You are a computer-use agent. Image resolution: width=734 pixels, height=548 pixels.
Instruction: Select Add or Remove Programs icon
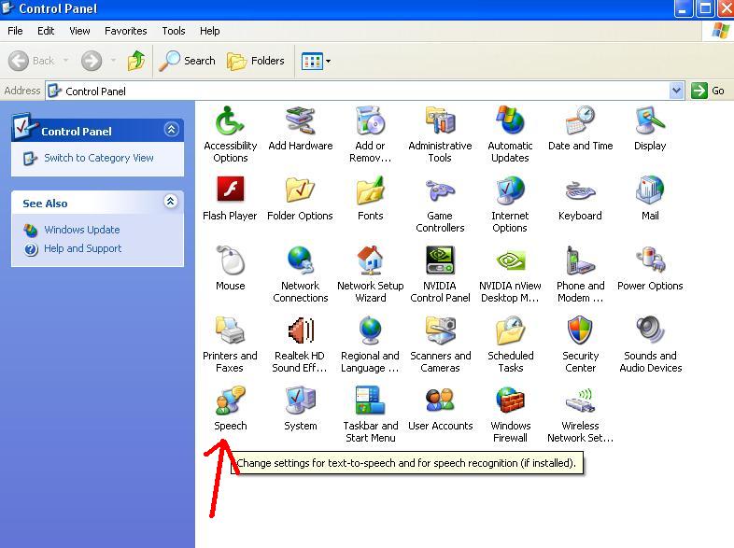click(x=371, y=121)
